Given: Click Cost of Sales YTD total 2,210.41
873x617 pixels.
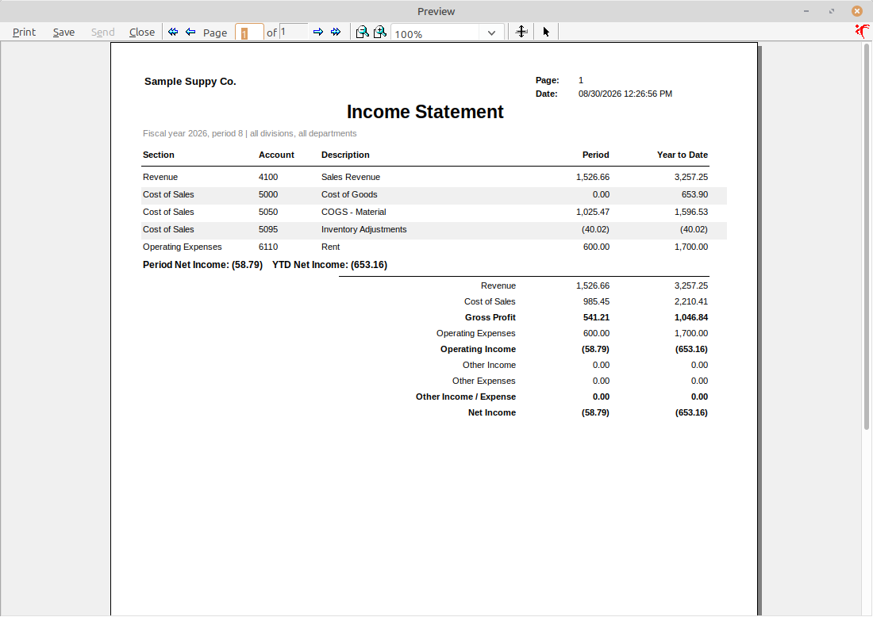Looking at the screenshot, I should (x=691, y=301).
